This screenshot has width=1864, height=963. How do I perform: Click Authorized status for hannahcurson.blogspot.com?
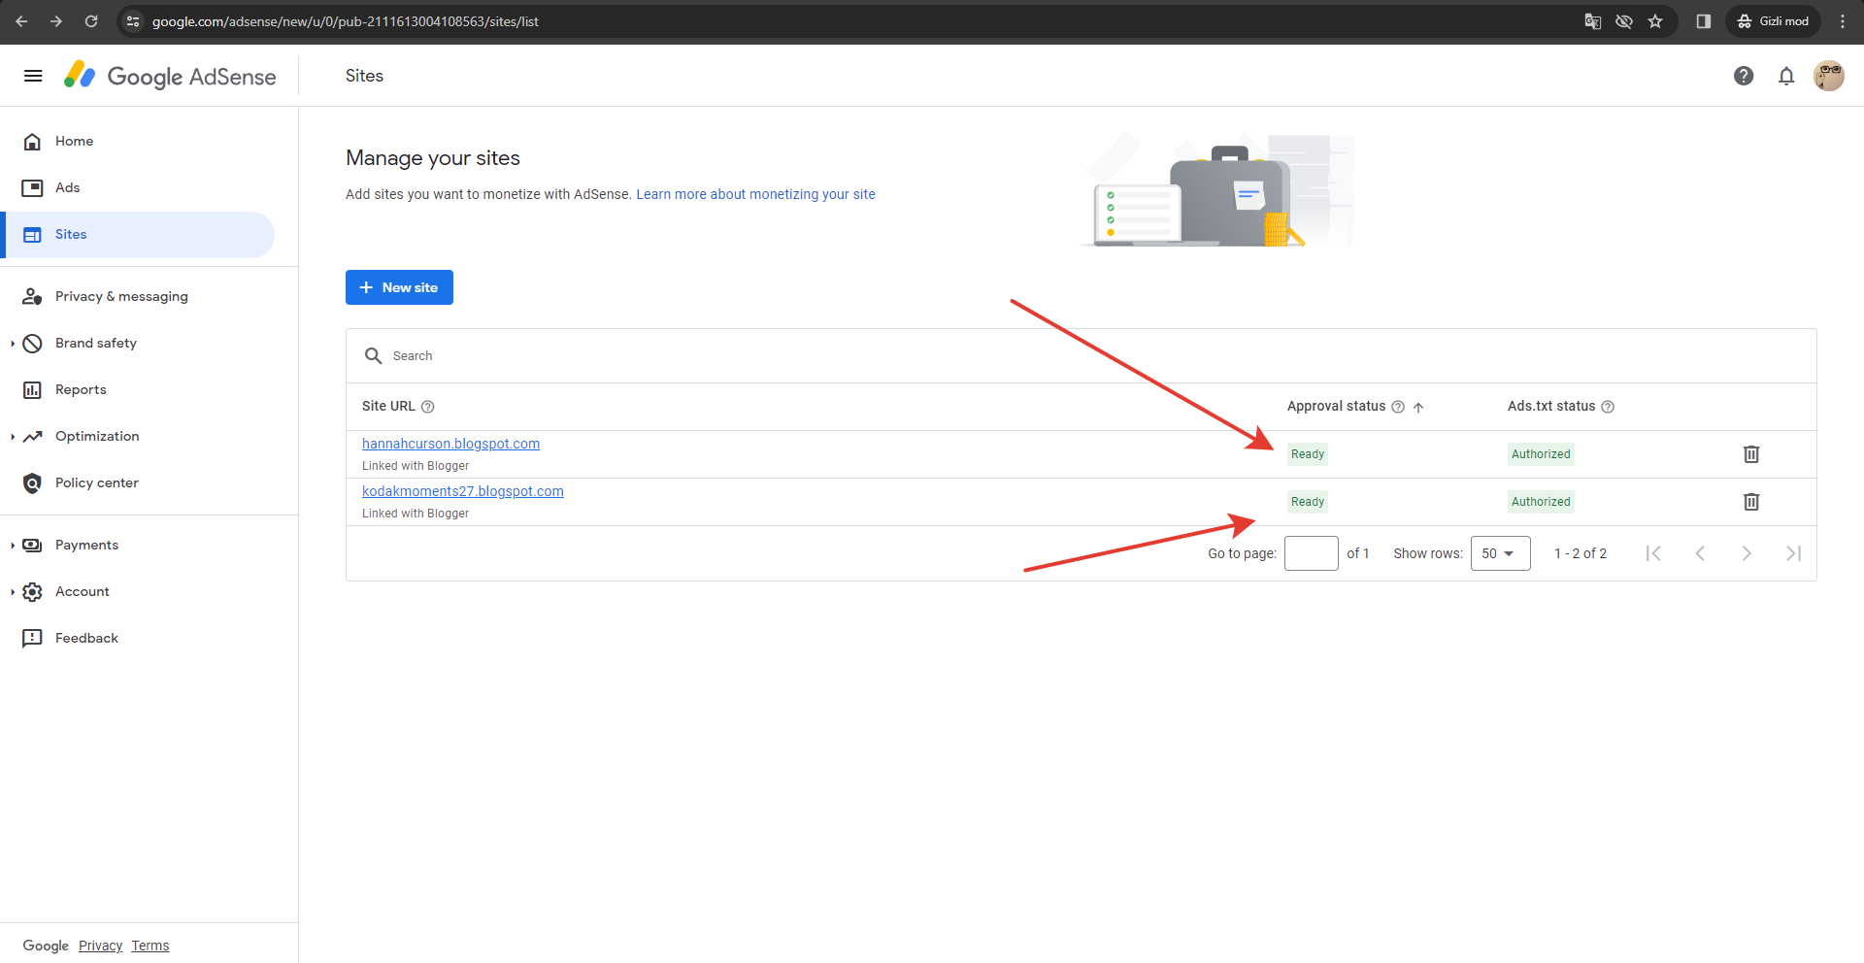tap(1541, 454)
